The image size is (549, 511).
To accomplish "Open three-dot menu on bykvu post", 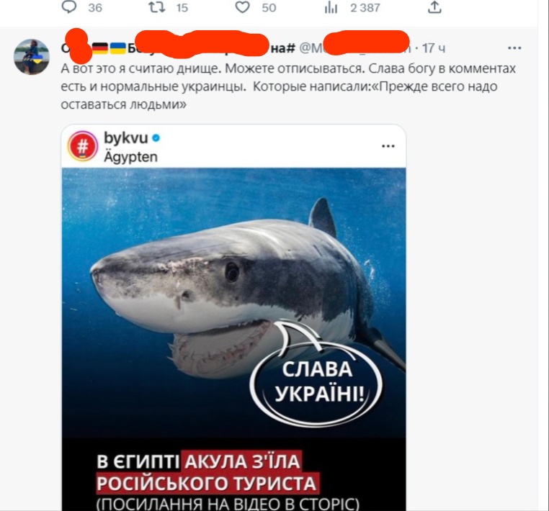I will click(x=388, y=146).
